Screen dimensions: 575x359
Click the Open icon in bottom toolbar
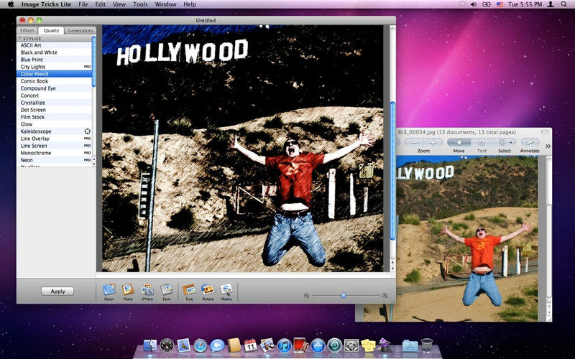(109, 289)
